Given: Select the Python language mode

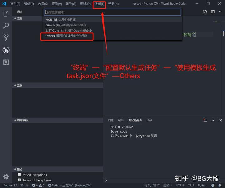Looking at the screenshot, I should (x=202, y=185).
